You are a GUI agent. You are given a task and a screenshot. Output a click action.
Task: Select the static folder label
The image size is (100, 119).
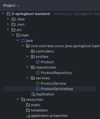click(x=36, y=105)
